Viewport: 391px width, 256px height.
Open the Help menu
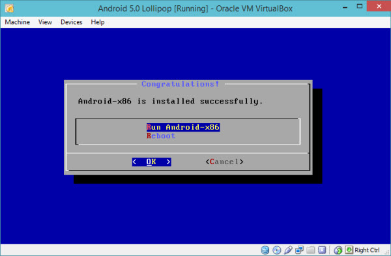click(98, 22)
